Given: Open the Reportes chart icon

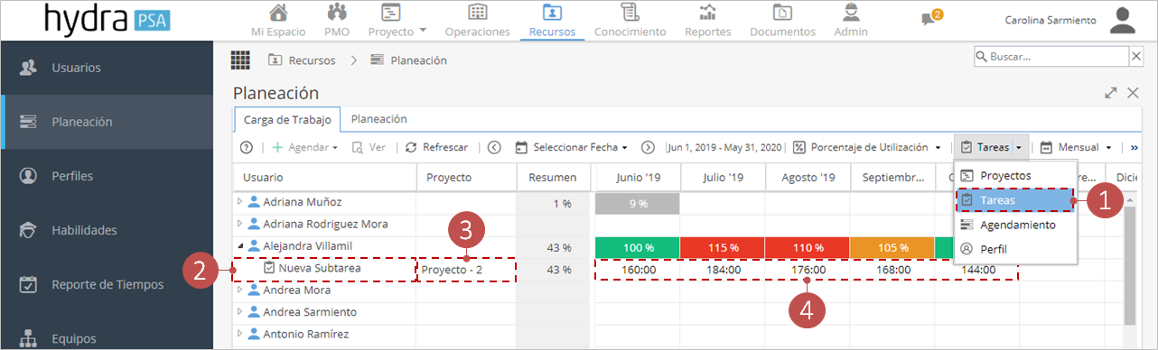Looking at the screenshot, I should pyautogui.click(x=708, y=13).
